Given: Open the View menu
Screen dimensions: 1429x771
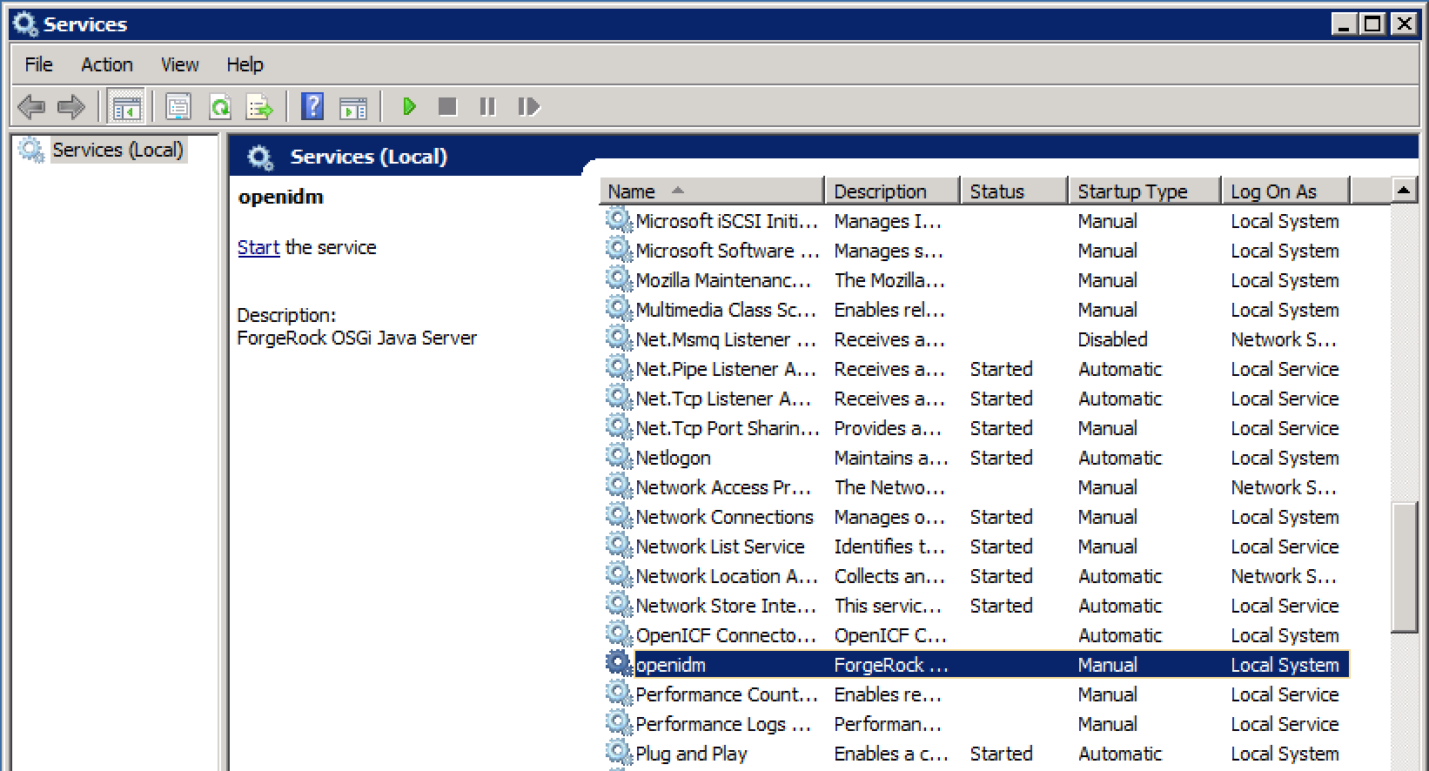Looking at the screenshot, I should (180, 64).
